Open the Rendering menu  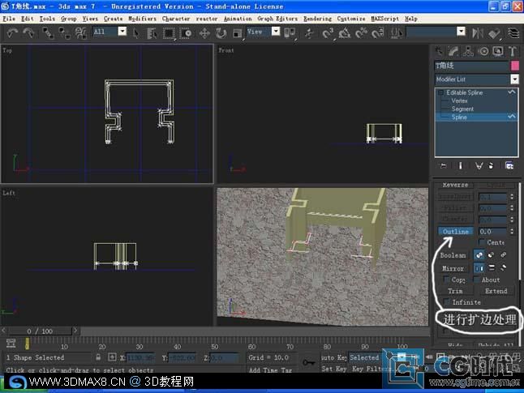[317, 18]
